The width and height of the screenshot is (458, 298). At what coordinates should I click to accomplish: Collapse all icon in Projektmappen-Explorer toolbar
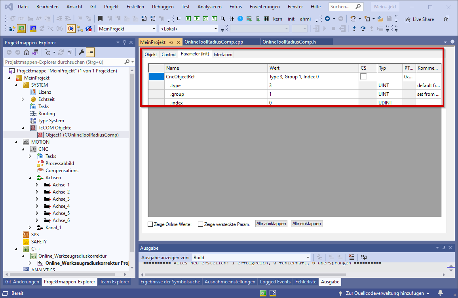click(x=70, y=52)
